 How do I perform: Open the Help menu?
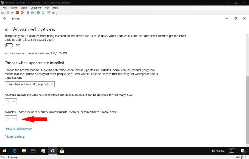pos(55,8)
